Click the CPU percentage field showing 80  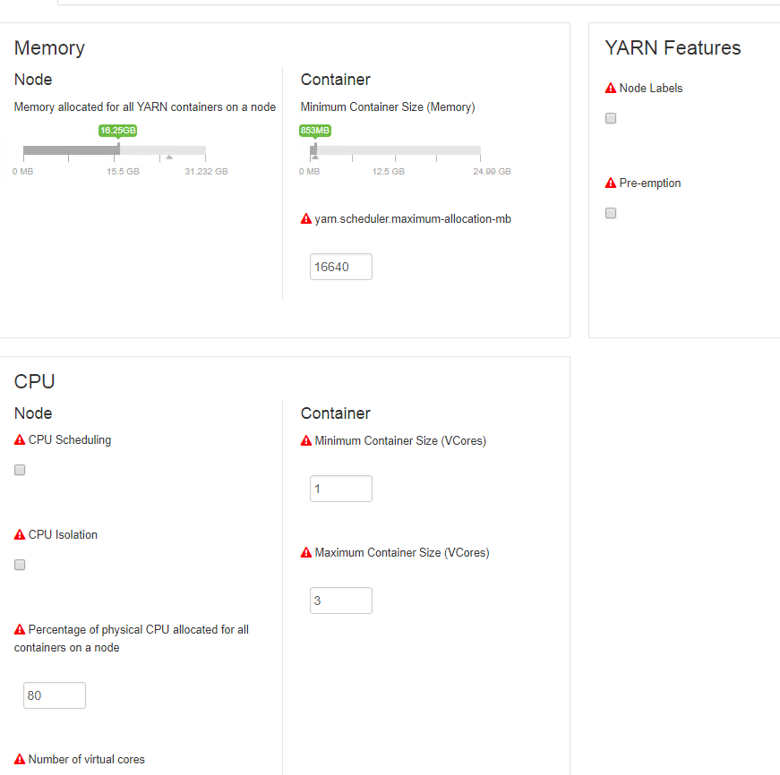[x=54, y=694]
